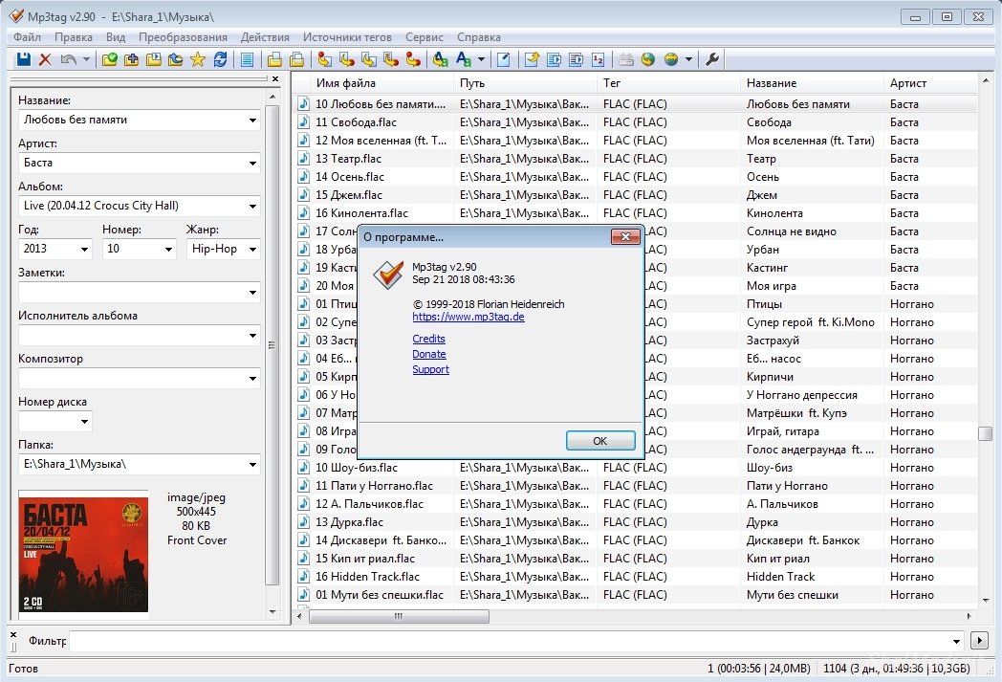The image size is (1002, 682).
Task: Close the tag panel with x
Action: pyautogui.click(x=274, y=79)
